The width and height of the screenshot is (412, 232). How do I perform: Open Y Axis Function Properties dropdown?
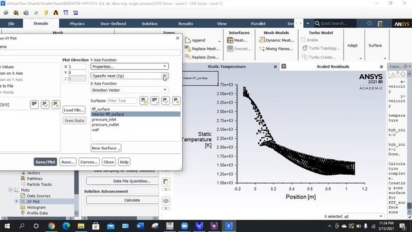coord(129,66)
